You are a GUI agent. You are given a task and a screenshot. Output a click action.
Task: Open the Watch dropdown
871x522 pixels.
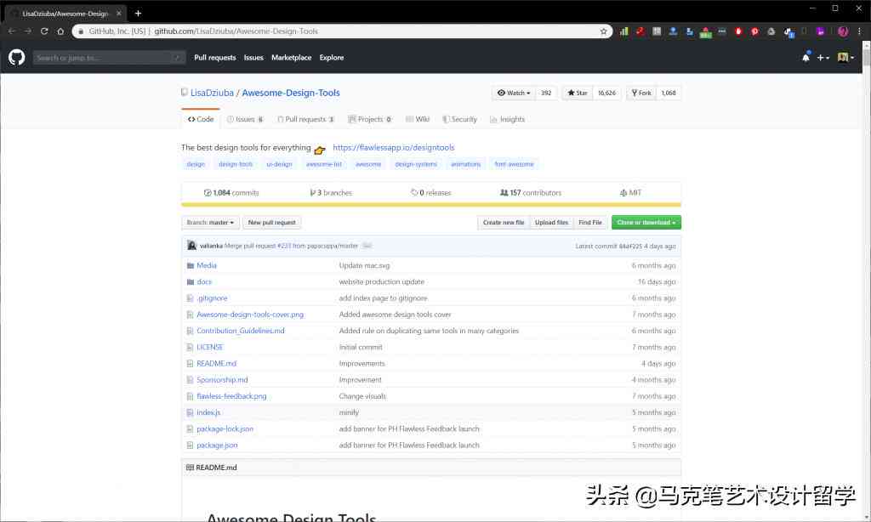513,93
